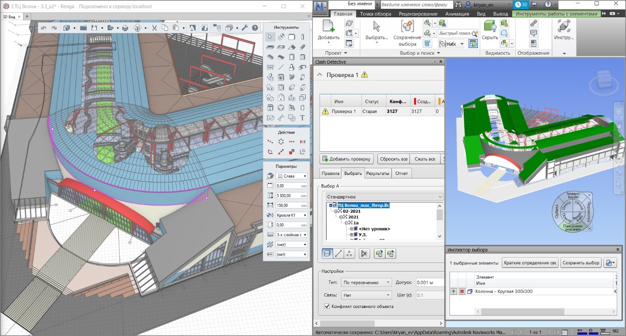Viewport: 626px width, 336px height.
Task: Open the Тип По пересечению dropdown
Action: [x=366, y=282]
